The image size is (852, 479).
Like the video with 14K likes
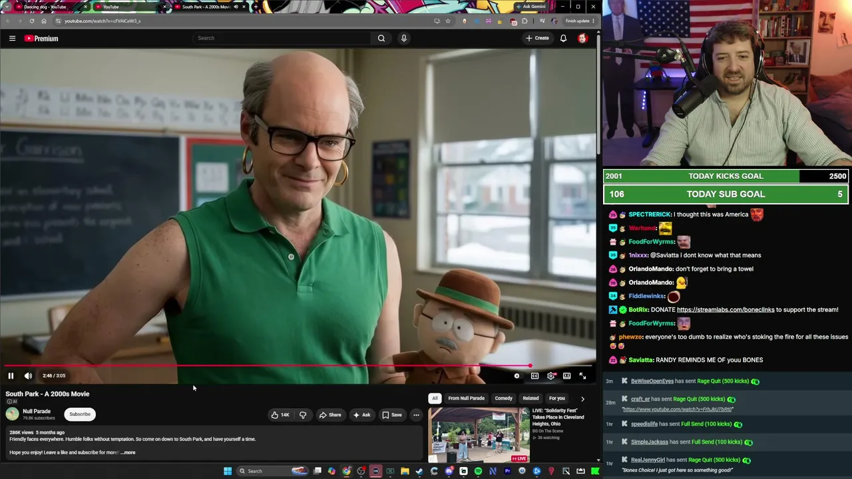[280, 415]
